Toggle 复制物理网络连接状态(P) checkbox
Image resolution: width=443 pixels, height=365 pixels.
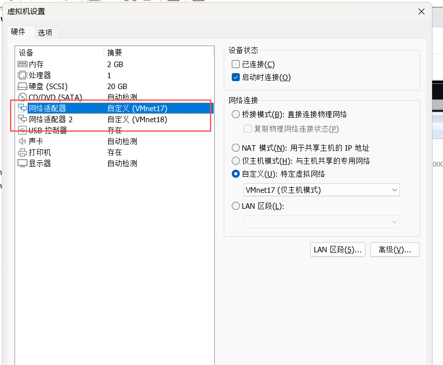247,129
